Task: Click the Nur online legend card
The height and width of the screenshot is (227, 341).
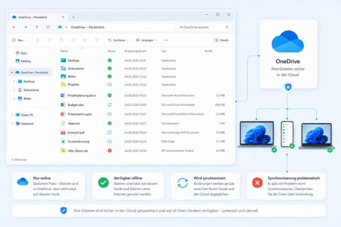Action: click(x=49, y=186)
